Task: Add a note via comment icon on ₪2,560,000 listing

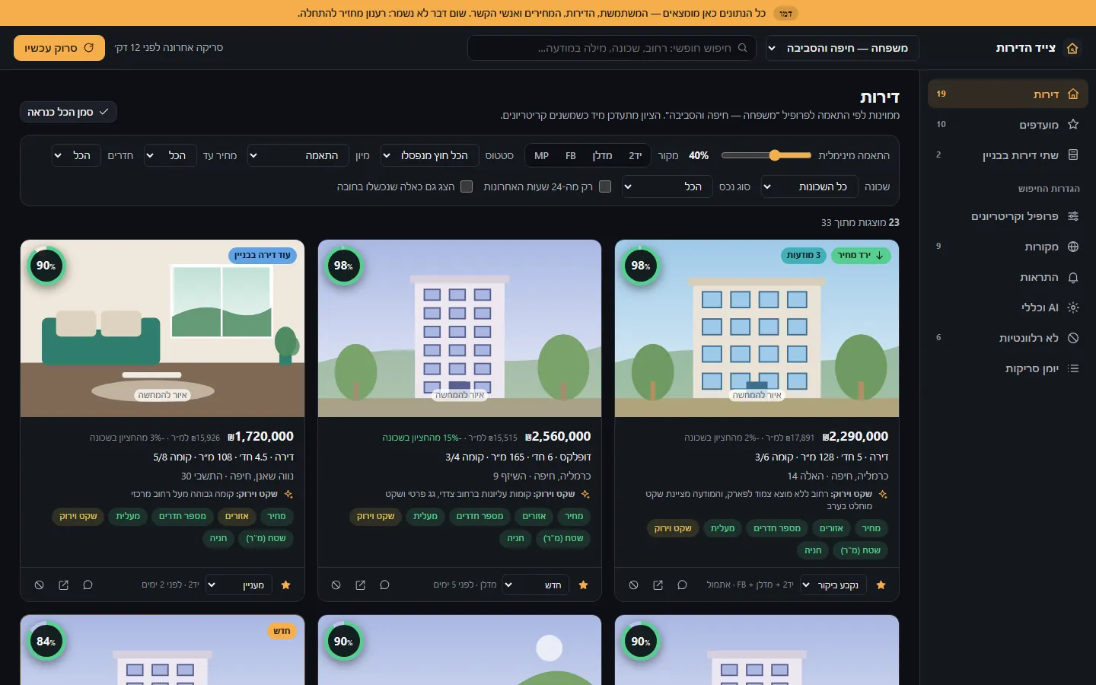Action: pos(384,585)
